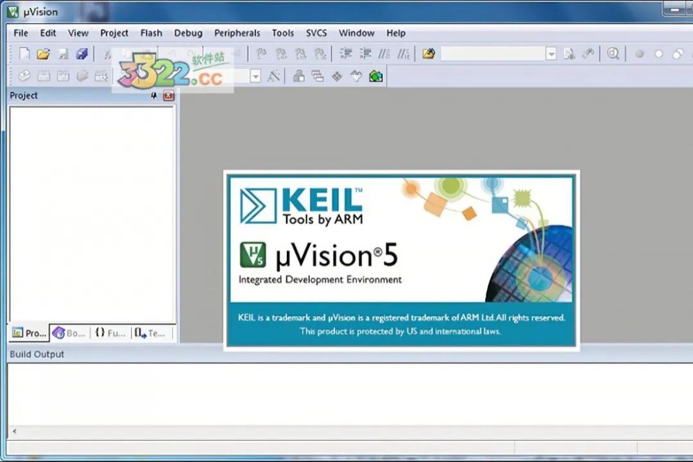This screenshot has width=693, height=462.
Task: Open the File menu
Action: [21, 33]
